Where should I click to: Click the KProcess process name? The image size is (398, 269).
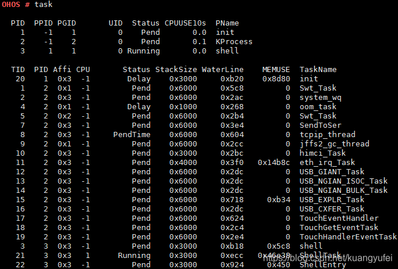coord(234,42)
